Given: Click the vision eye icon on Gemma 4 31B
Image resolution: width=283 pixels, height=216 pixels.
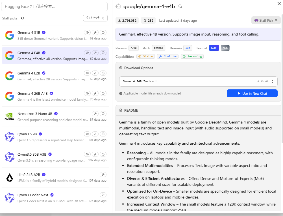Looking at the screenshot, I should point(87,32).
